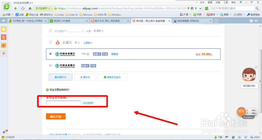This screenshot has width=262, height=140.
Task: Check the 支付宝账户 balance checkbox
Action: point(51,31)
